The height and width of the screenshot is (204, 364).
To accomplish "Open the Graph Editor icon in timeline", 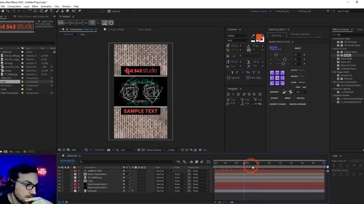I will 208,162.
